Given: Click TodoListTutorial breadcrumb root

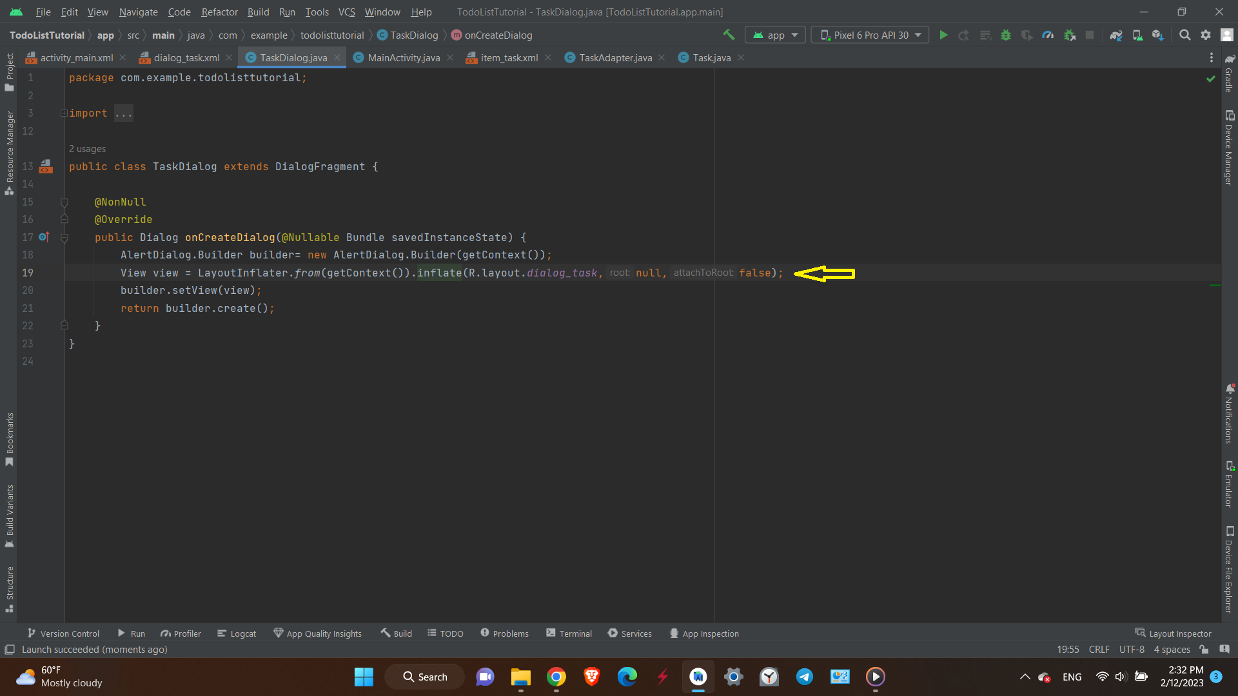Looking at the screenshot, I should tap(46, 35).
